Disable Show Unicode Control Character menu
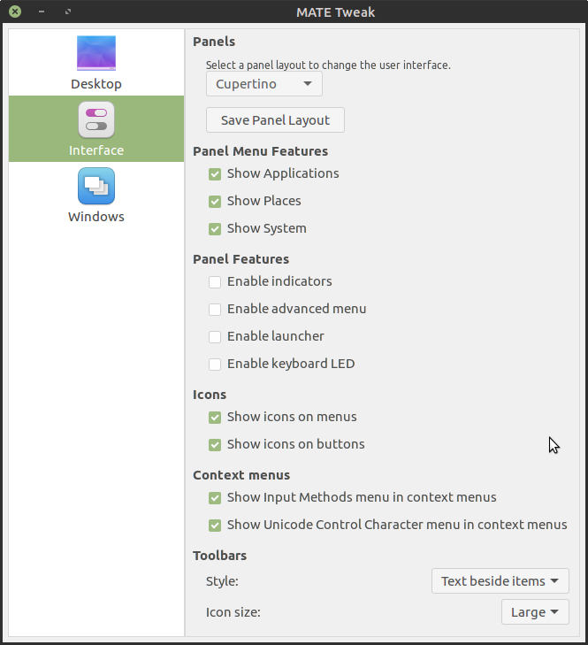 (x=215, y=526)
